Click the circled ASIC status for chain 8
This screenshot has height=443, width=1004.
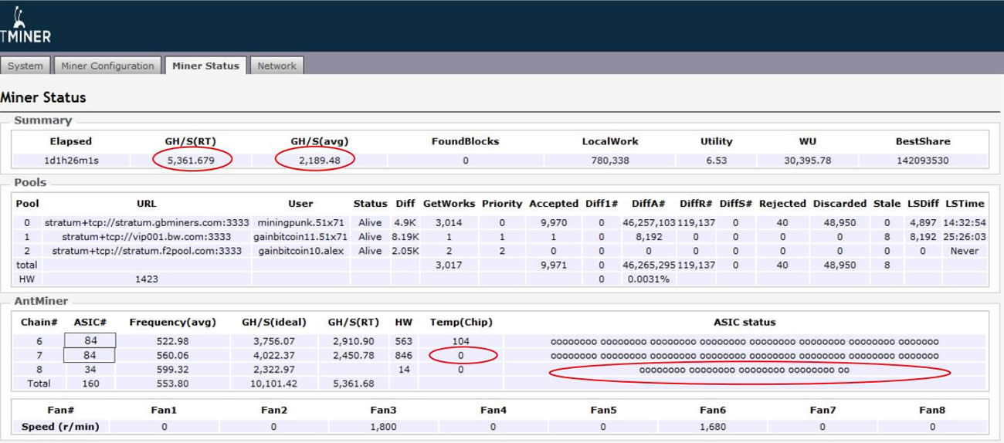[x=745, y=370]
